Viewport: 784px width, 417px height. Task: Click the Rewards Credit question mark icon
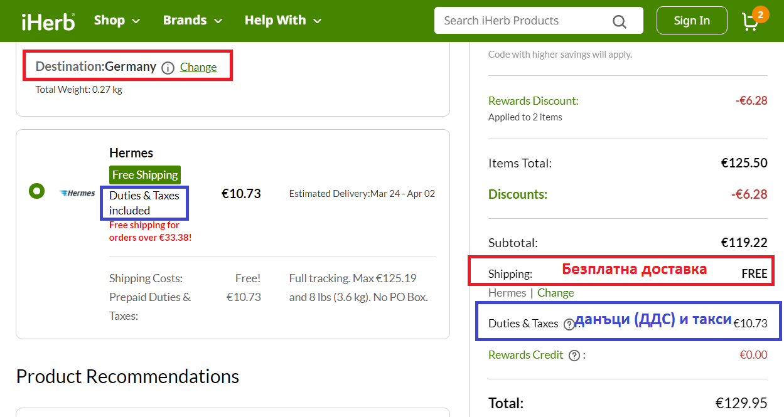coord(574,356)
